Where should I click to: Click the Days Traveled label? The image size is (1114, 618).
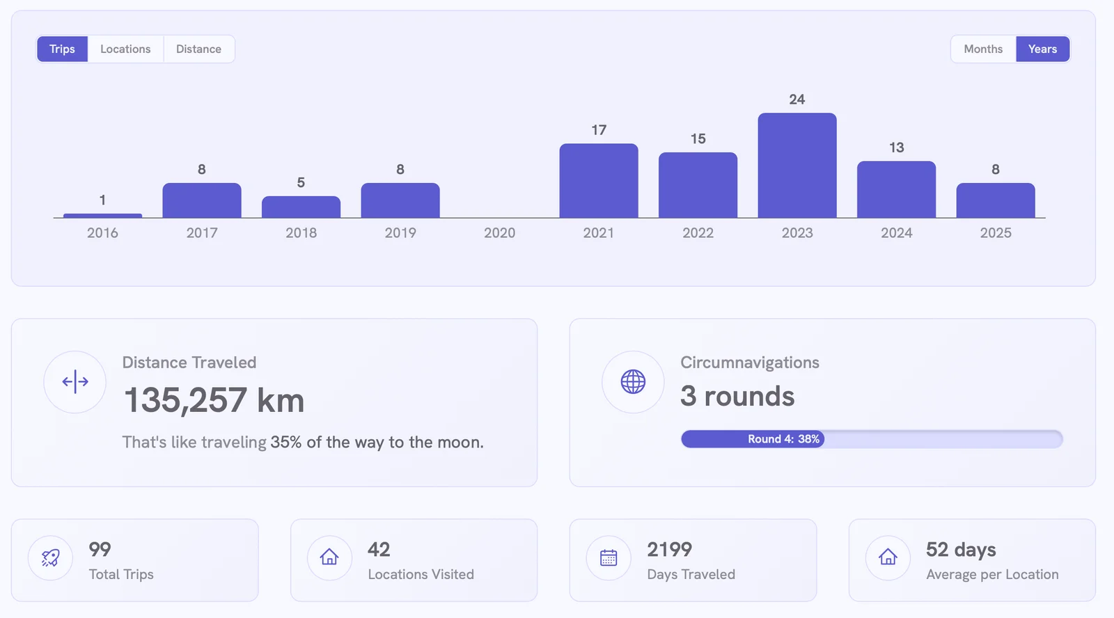[x=691, y=574]
